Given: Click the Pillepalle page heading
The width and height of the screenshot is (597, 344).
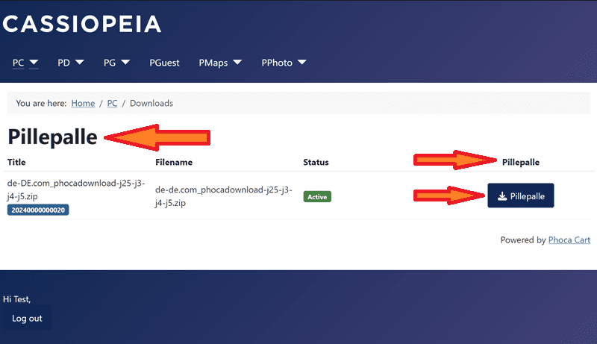Looking at the screenshot, I should (x=52, y=137).
